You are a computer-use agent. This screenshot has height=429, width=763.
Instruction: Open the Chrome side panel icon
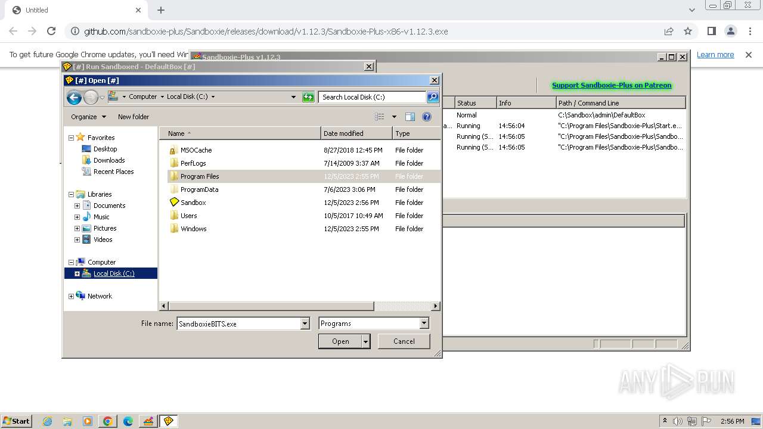coord(711,31)
